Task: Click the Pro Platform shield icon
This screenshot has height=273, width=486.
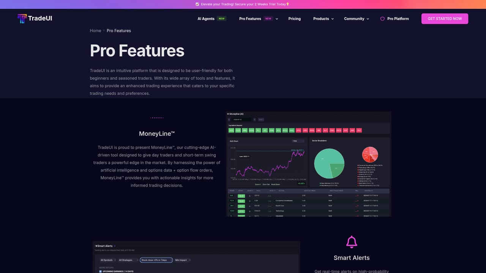Action: click(382, 19)
